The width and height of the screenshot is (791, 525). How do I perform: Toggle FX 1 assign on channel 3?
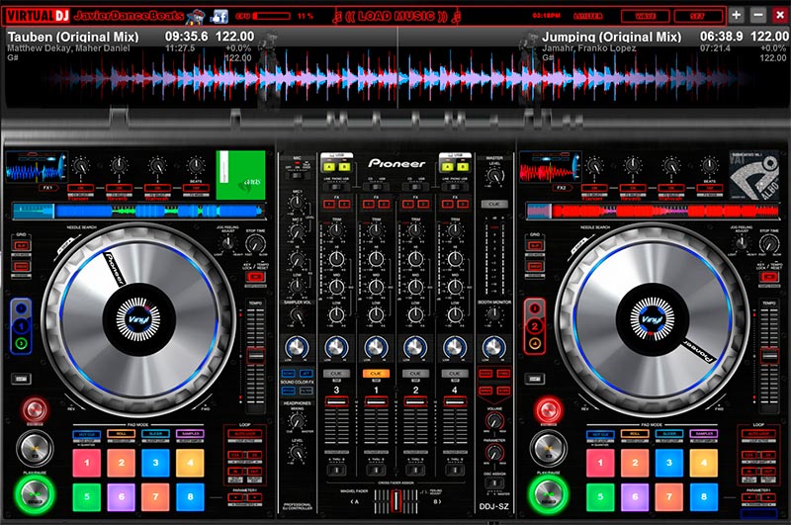coord(329,205)
